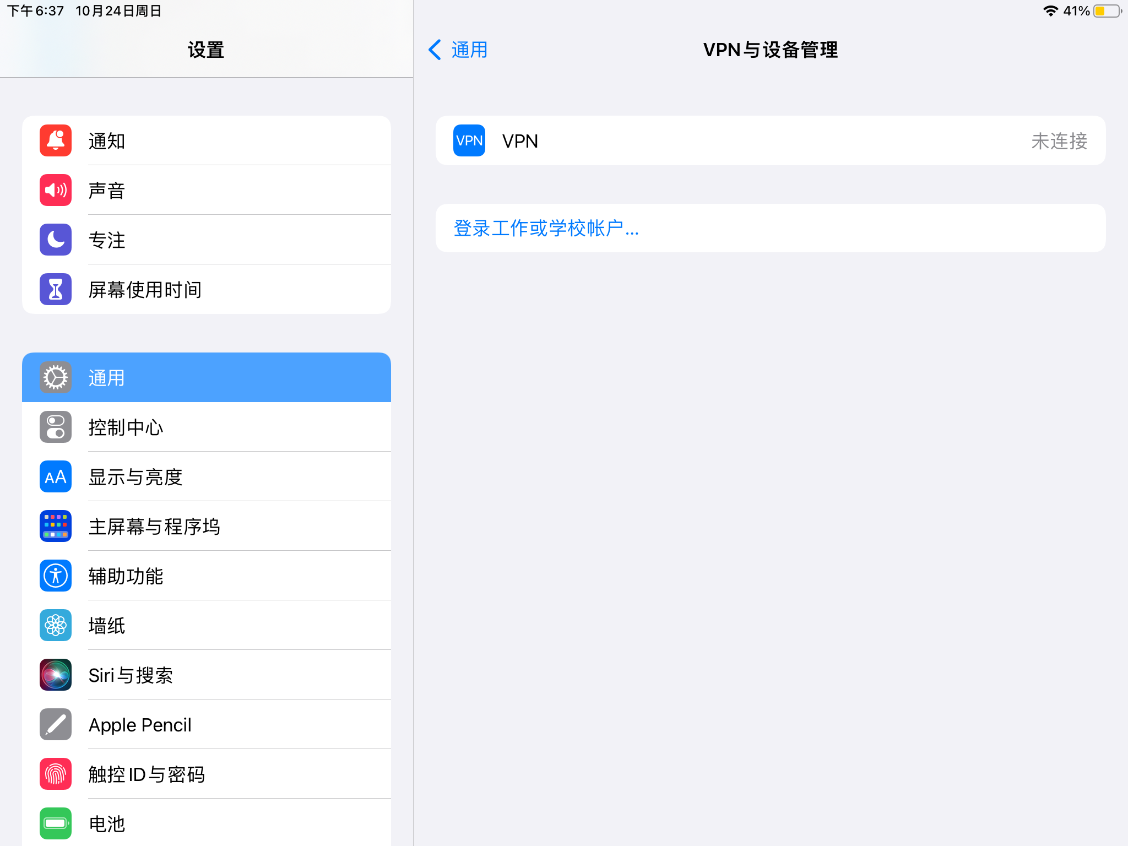Select the Focus moon icon
The width and height of the screenshot is (1128, 846).
point(56,240)
